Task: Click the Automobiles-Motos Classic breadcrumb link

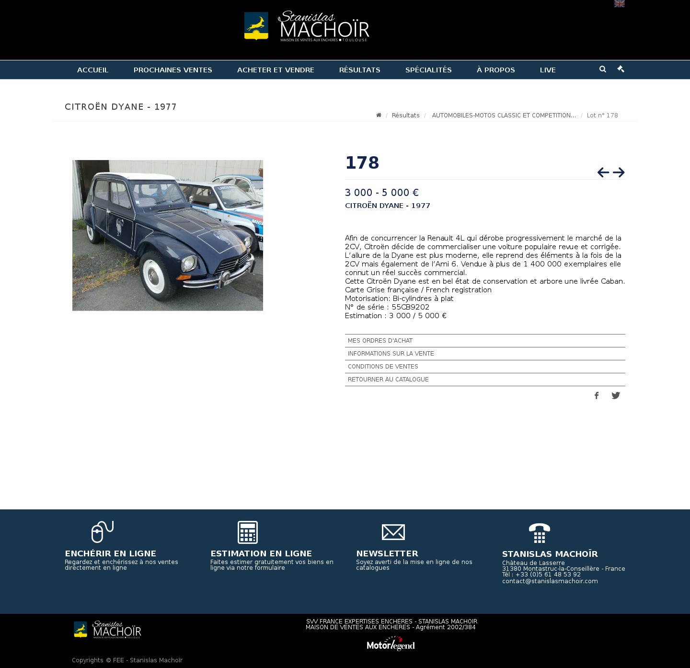Action: coord(504,115)
